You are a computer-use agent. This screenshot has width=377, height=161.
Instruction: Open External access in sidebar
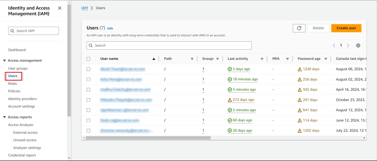tap(25, 133)
